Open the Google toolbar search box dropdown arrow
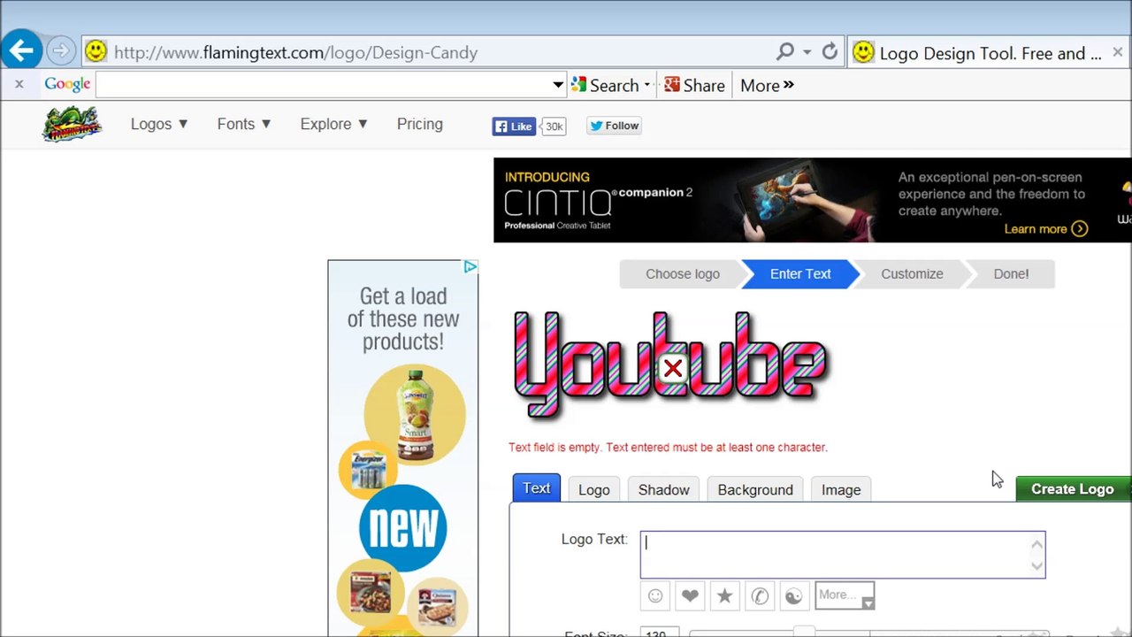The width and height of the screenshot is (1132, 637). 558,85
